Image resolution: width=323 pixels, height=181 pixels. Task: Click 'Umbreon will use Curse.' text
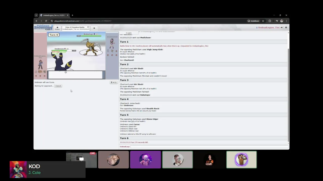[44, 82]
